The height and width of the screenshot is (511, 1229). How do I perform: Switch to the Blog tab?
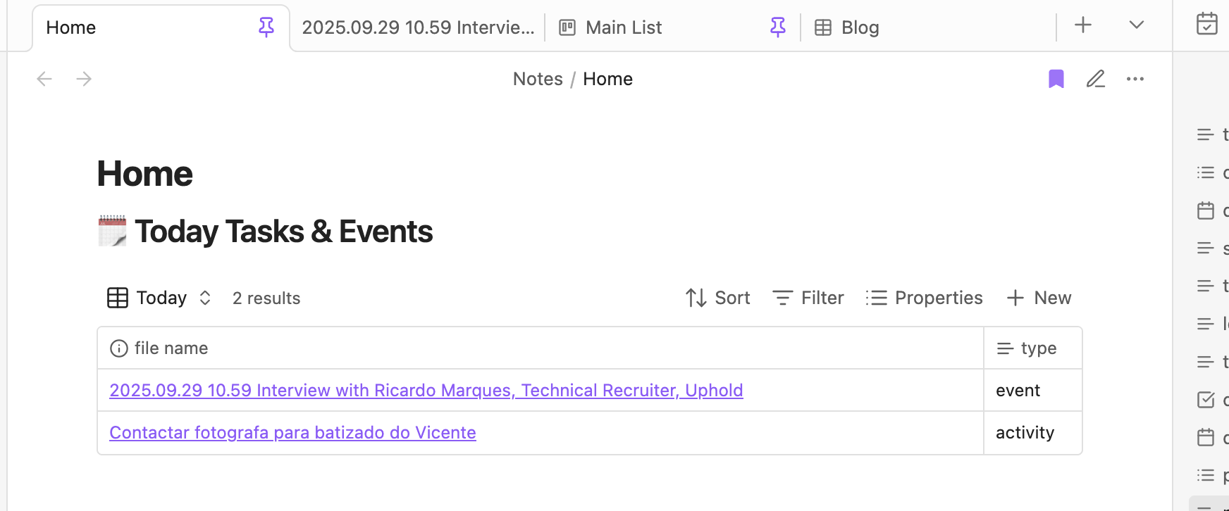860,27
